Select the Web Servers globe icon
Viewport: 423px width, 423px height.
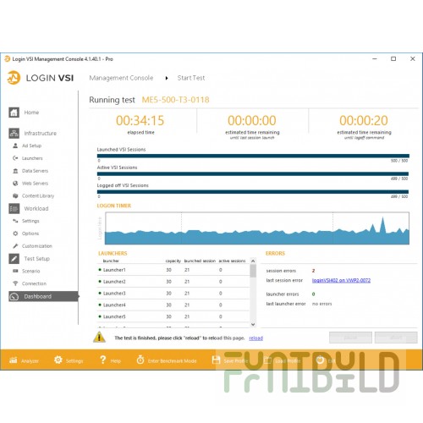[x=15, y=184]
